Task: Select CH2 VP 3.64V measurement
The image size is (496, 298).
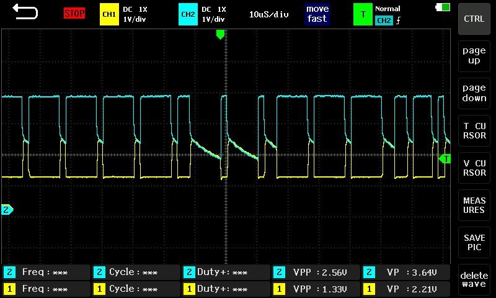Action: click(x=405, y=272)
